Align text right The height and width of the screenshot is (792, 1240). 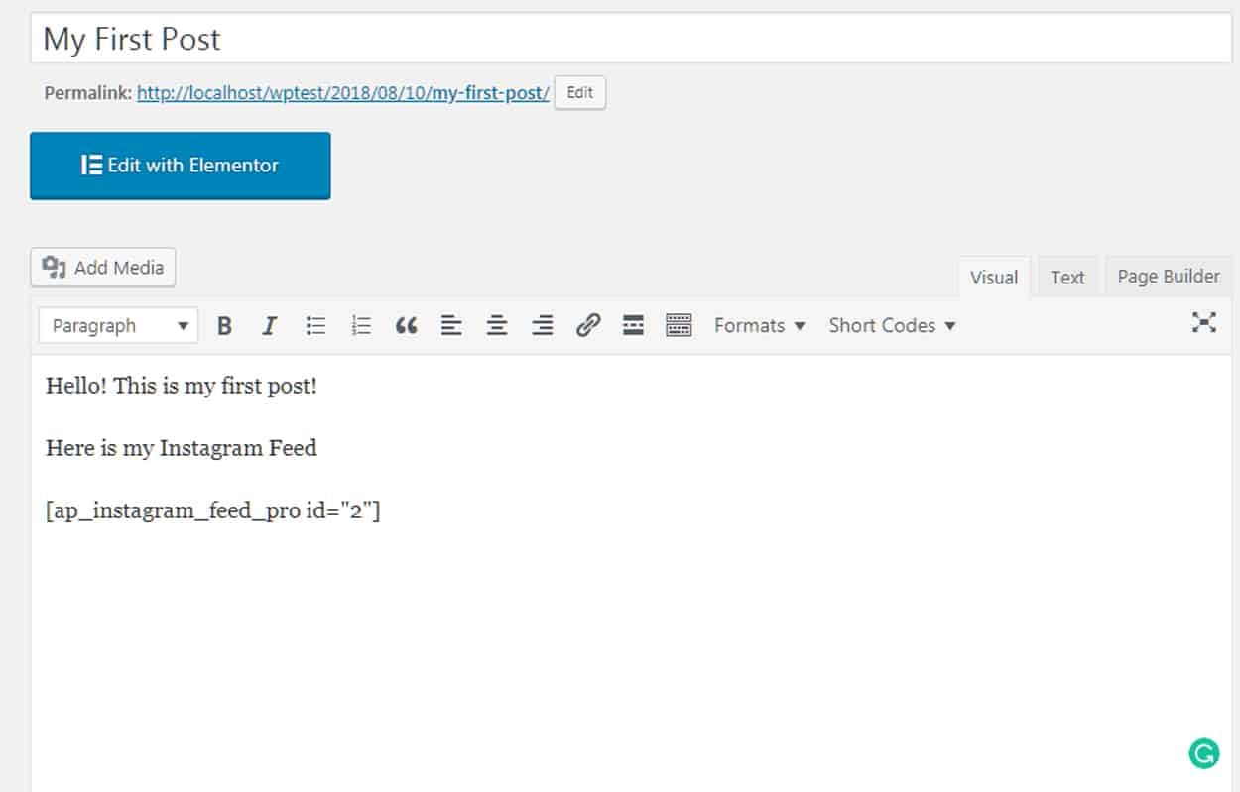(543, 326)
